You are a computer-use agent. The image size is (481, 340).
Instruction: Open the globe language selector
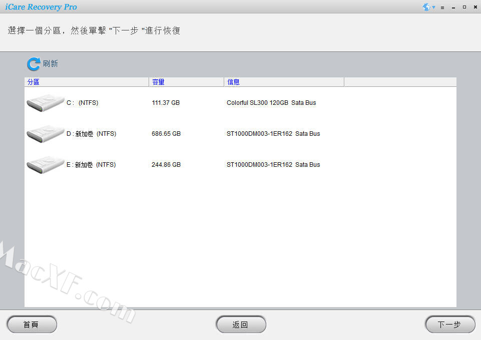tap(427, 7)
